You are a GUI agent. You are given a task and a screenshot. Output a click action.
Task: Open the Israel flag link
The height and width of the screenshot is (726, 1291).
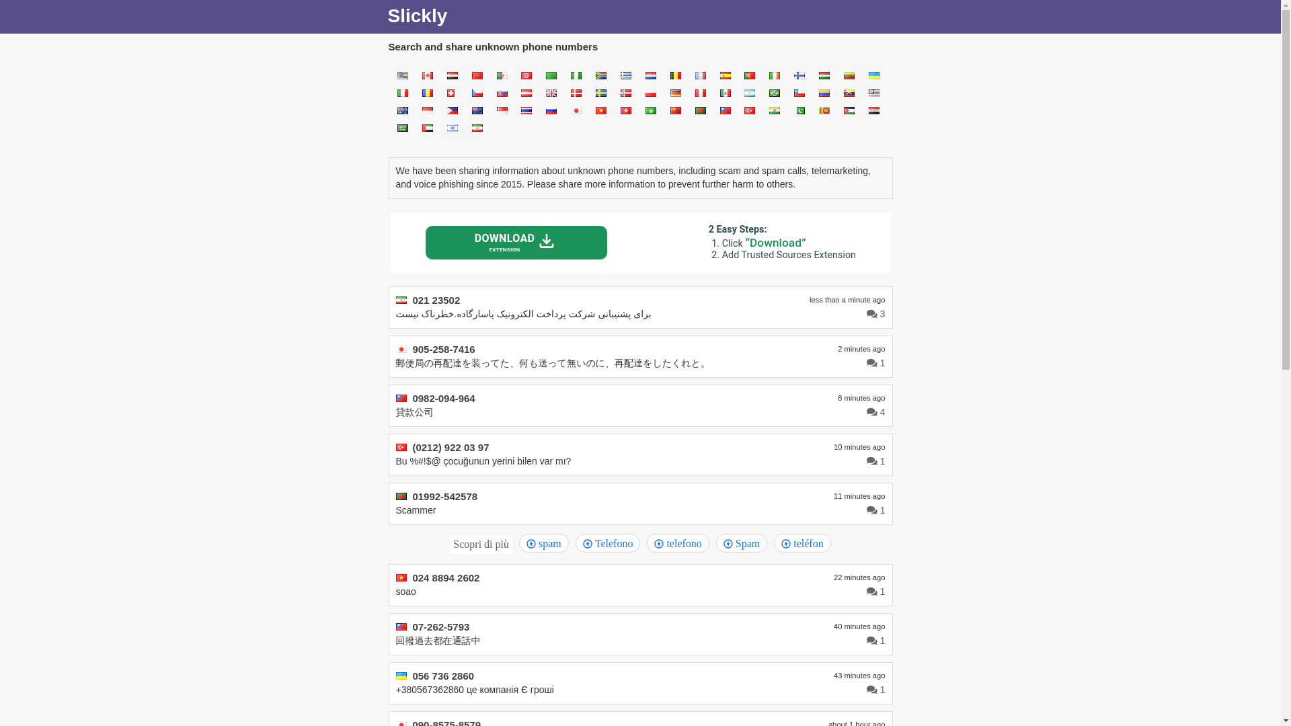[452, 128]
